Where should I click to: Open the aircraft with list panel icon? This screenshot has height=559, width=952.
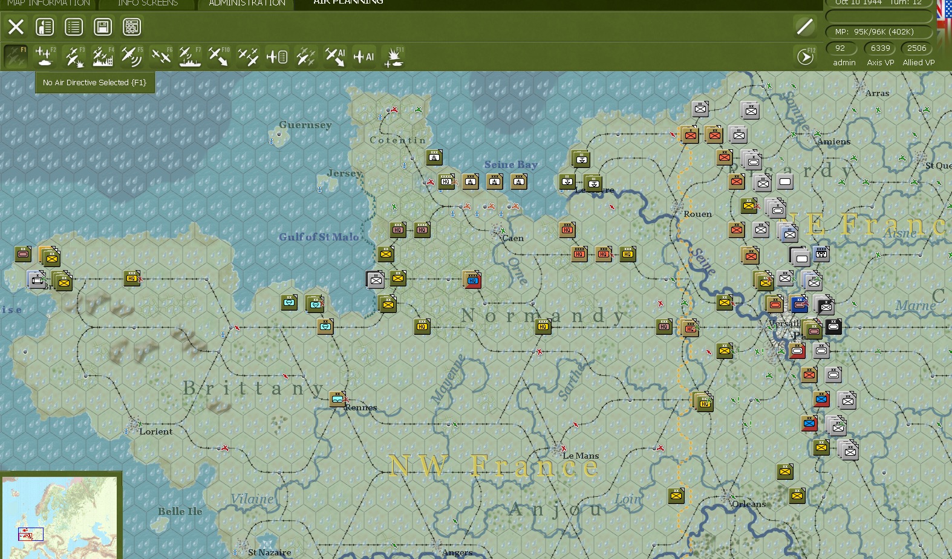click(x=277, y=56)
